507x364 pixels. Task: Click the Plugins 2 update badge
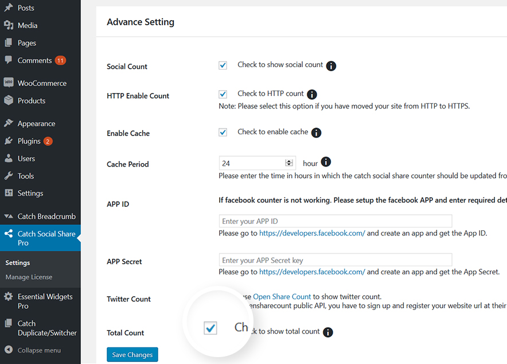(48, 141)
